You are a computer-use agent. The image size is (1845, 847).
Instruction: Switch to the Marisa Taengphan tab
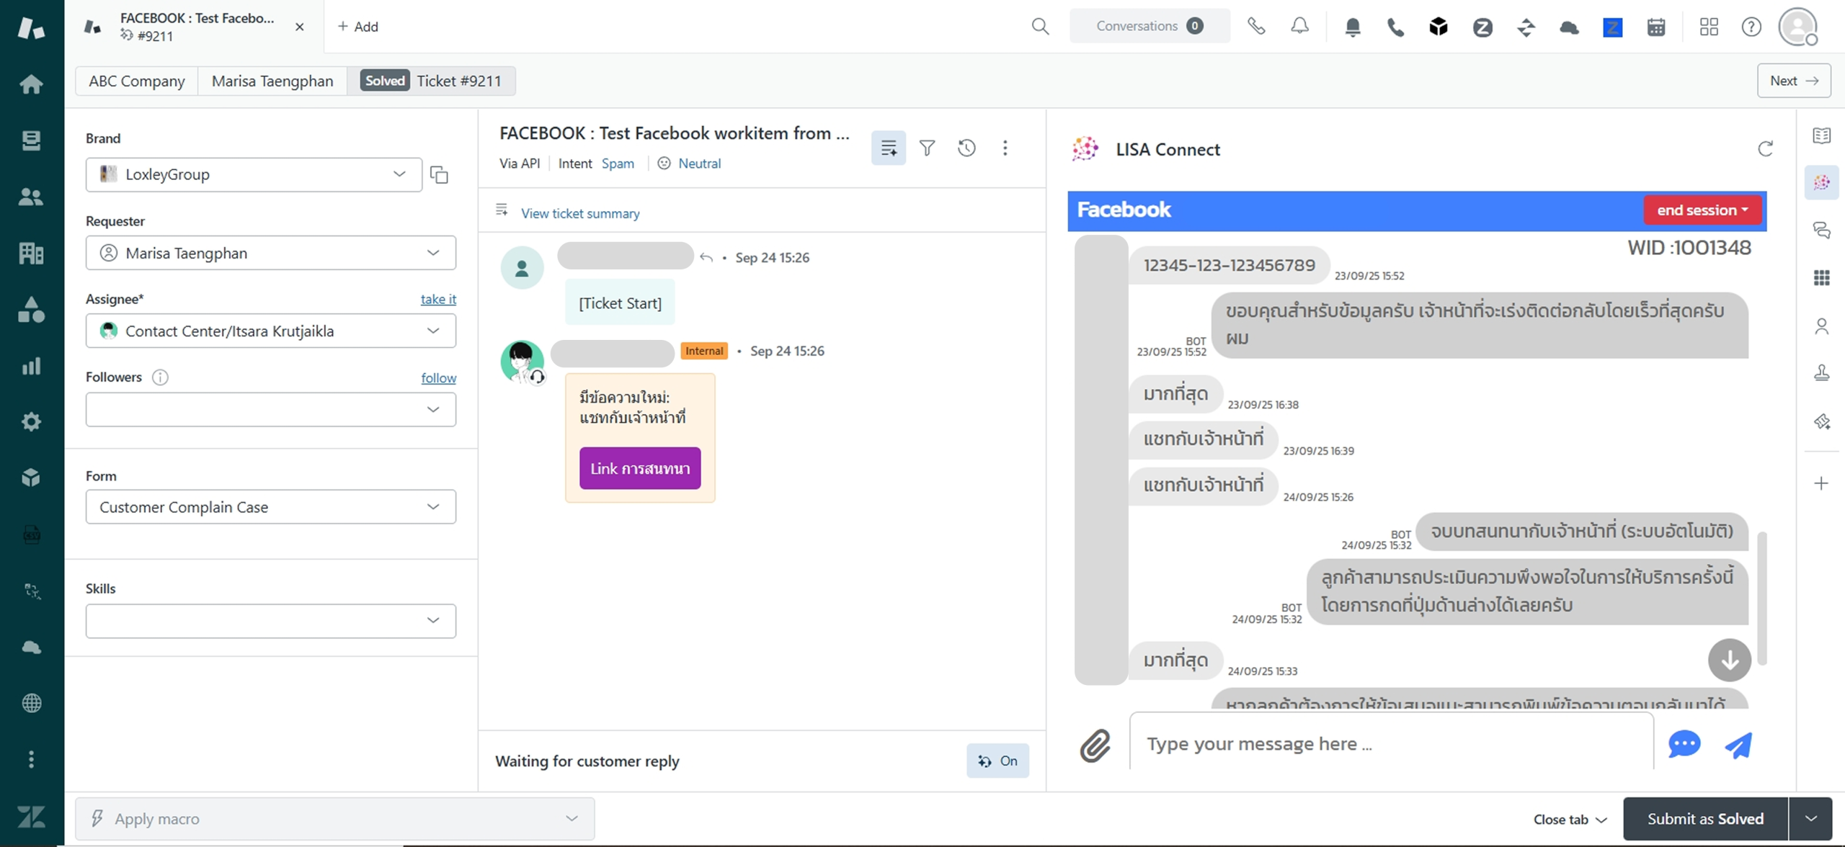click(x=272, y=81)
